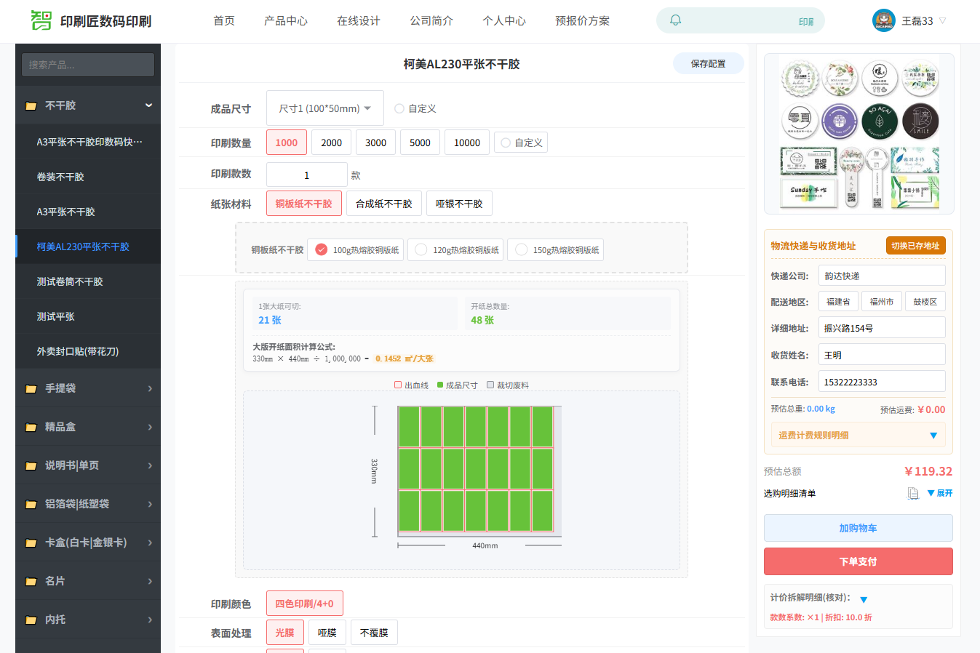Viewport: 980px width, 653px height.
Task: Click the 印刷匠数码印刷 logo icon
Action: click(x=41, y=20)
